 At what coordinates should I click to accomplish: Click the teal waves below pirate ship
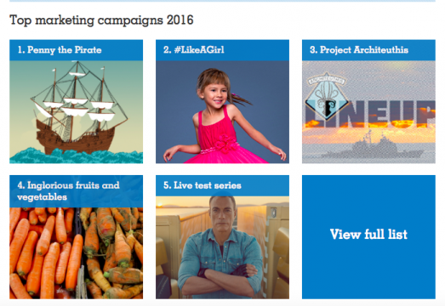[76, 156]
